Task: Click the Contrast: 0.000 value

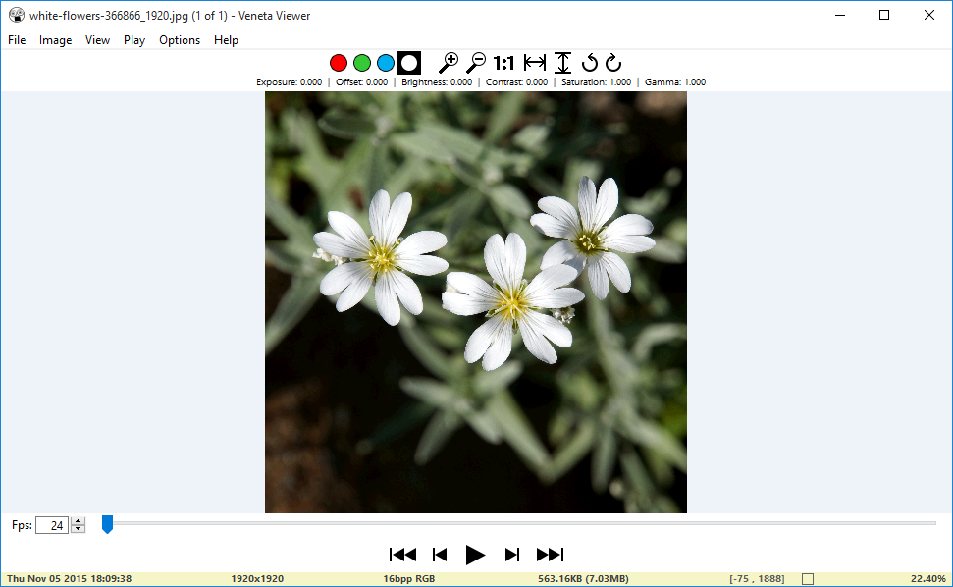Action: click(x=516, y=82)
